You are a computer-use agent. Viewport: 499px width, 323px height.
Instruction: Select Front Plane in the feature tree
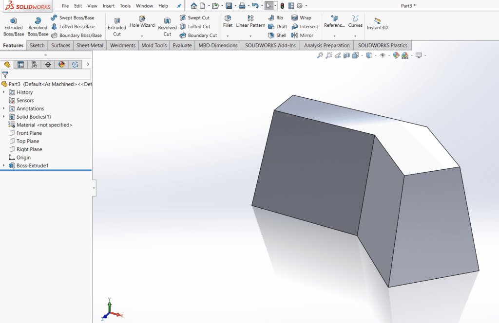point(29,133)
